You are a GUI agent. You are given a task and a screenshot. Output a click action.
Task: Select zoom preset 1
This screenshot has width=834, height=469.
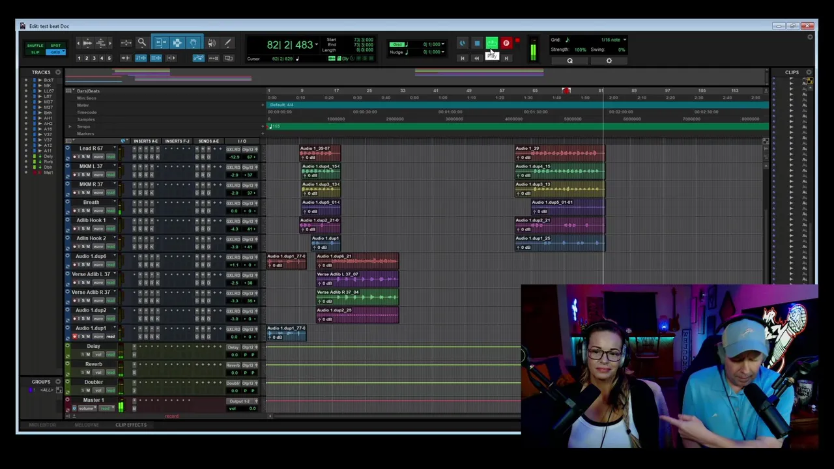[79, 58]
